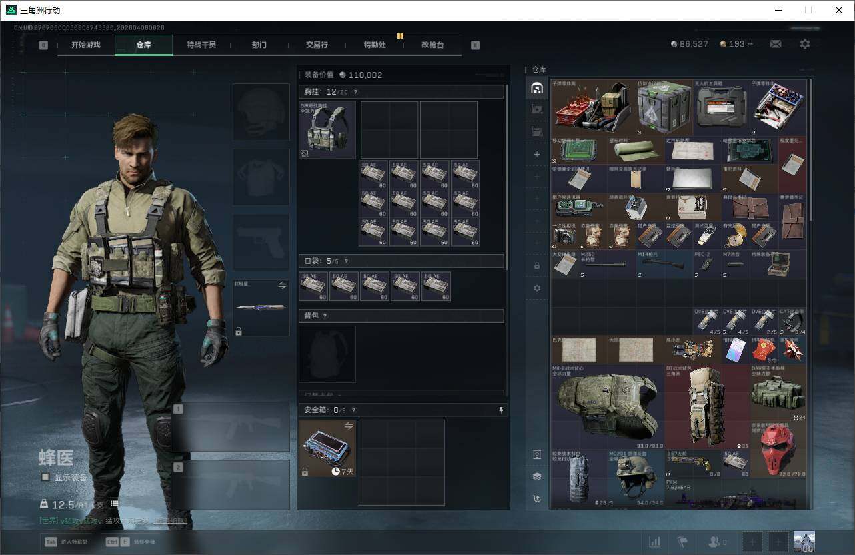Open the bar chart stats icon at bottom
This screenshot has height=555, width=855.
655,542
